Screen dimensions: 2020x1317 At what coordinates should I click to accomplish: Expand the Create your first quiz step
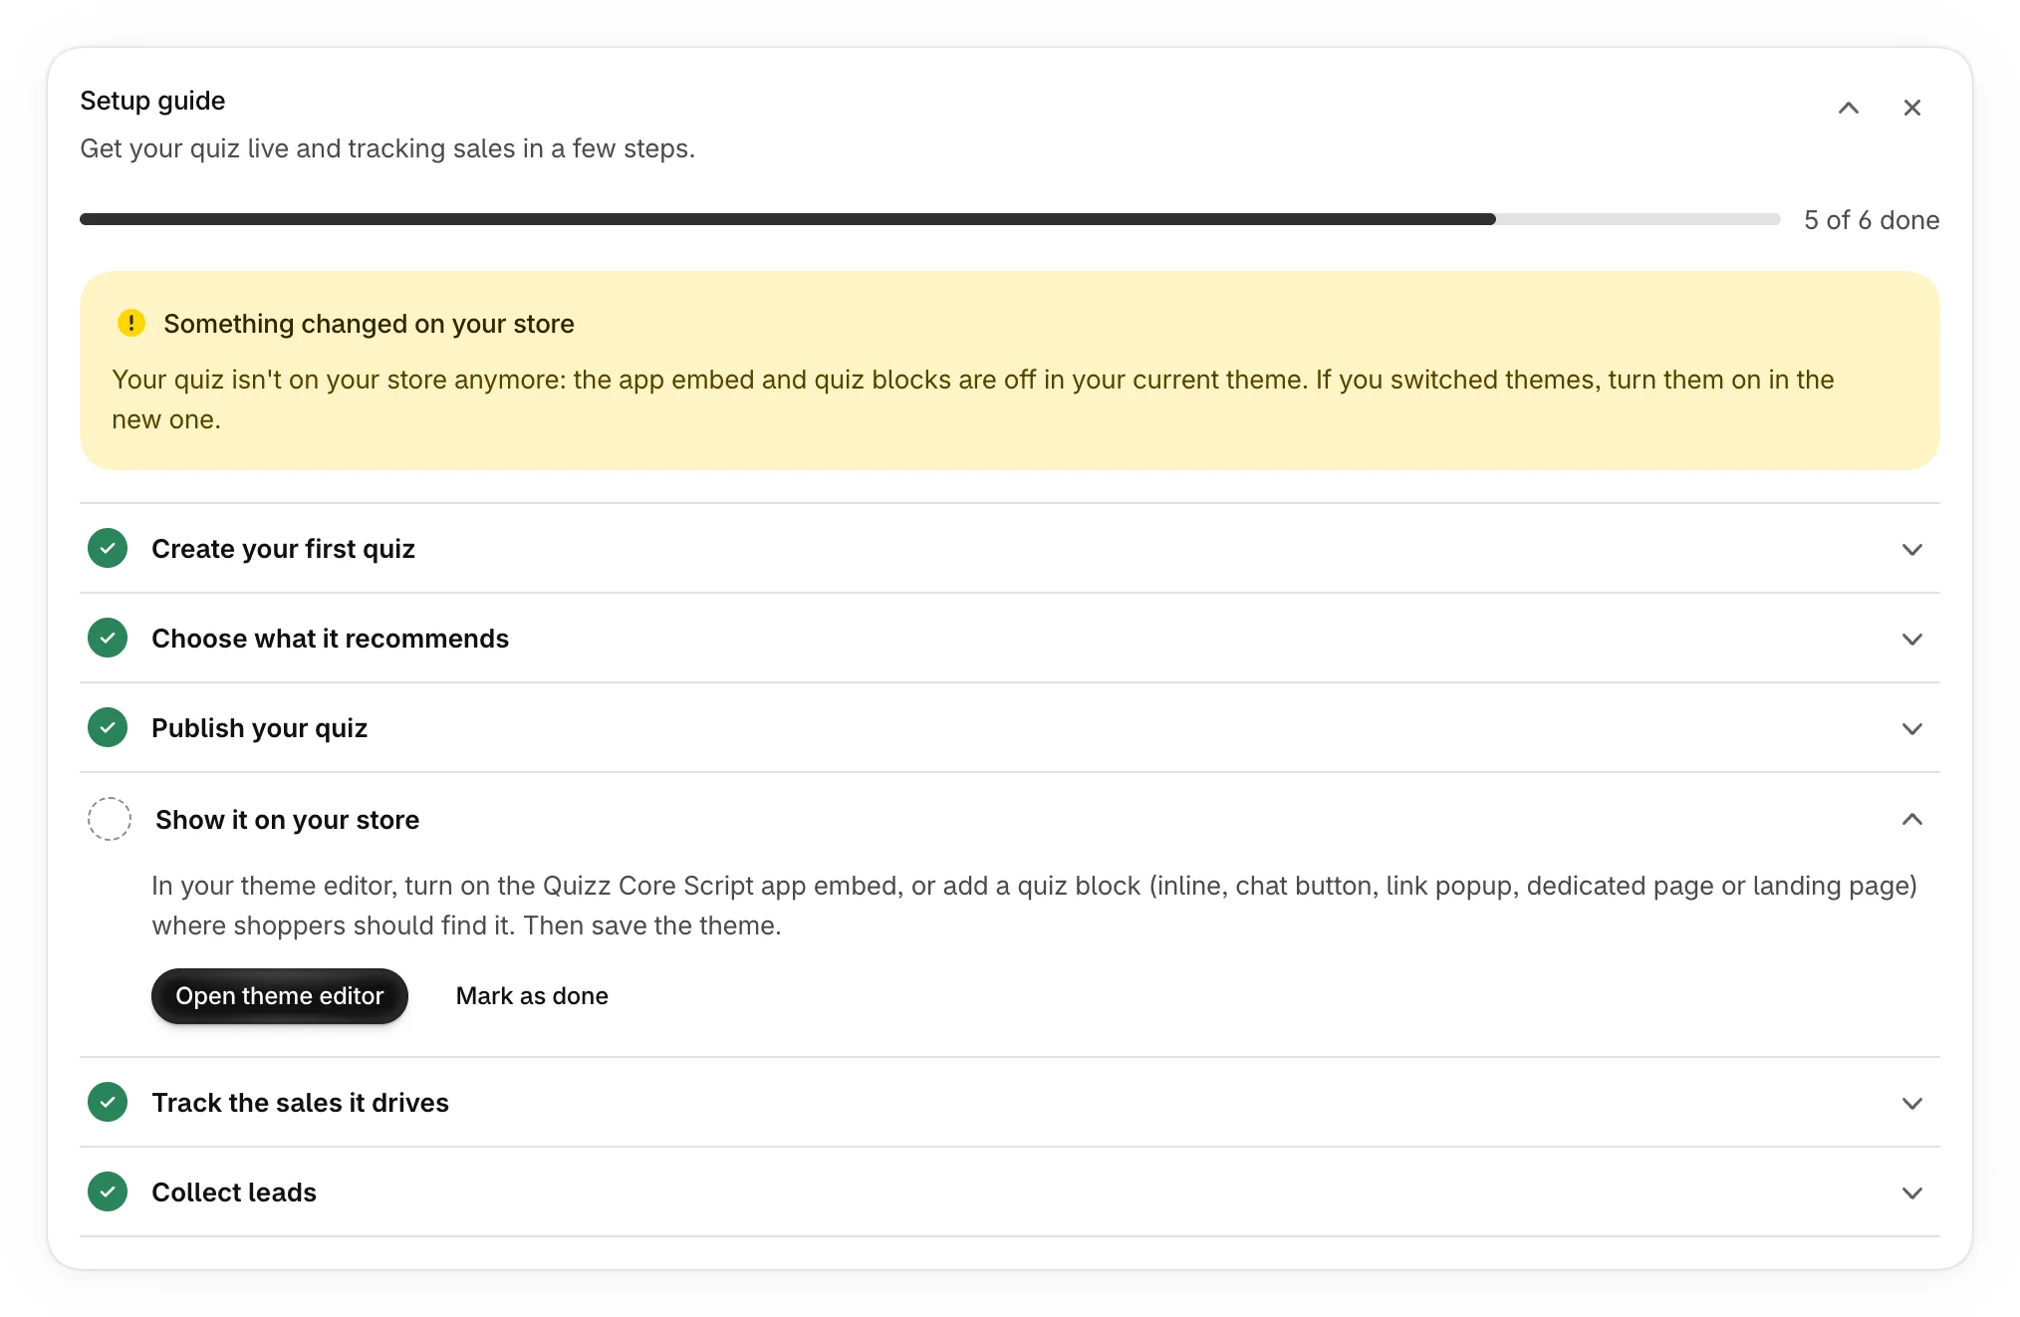click(1911, 549)
